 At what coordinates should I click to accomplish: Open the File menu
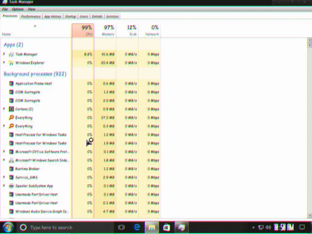[5, 9]
